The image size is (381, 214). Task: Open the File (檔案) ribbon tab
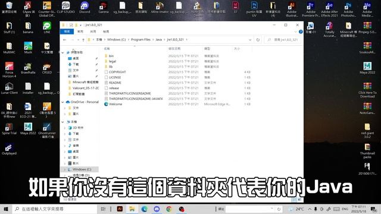(67, 32)
